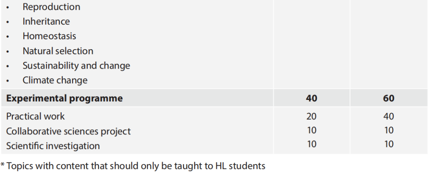Screen dimensions: 428x176
Task: Select last 10 in Scientific investigation row
Action: (388, 144)
